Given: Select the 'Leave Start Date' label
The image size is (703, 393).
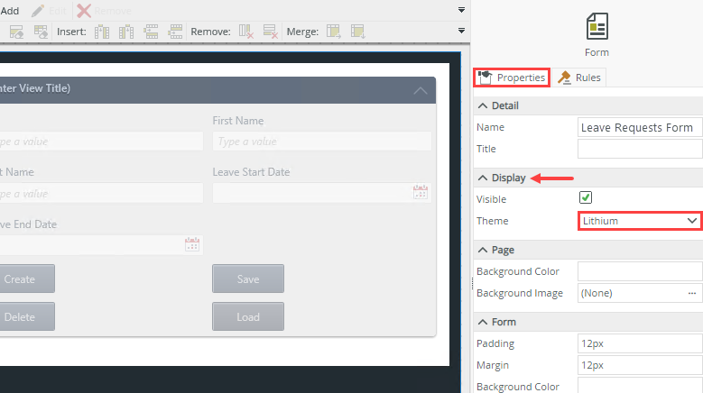Looking at the screenshot, I should (251, 172).
